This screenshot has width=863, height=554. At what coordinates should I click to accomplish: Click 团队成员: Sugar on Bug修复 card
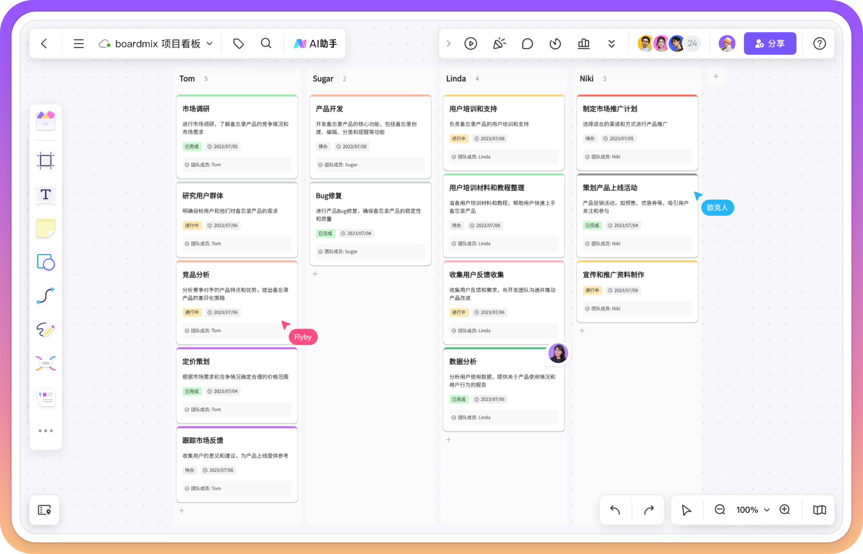370,251
